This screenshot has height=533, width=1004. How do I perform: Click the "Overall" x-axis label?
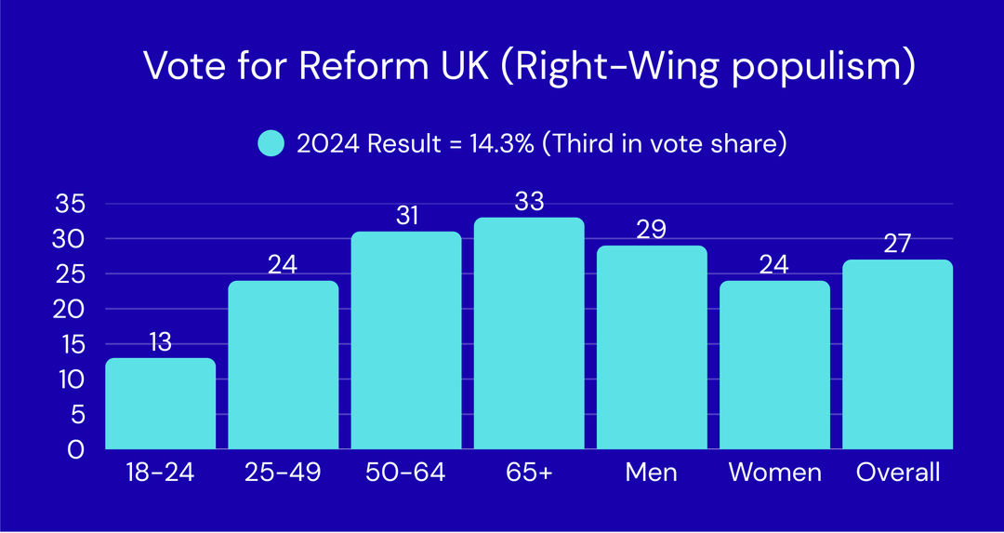coord(897,472)
